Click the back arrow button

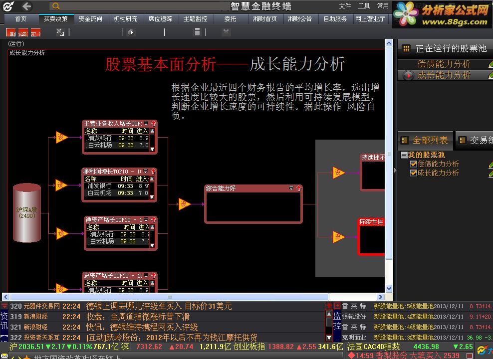tap(27, 6)
